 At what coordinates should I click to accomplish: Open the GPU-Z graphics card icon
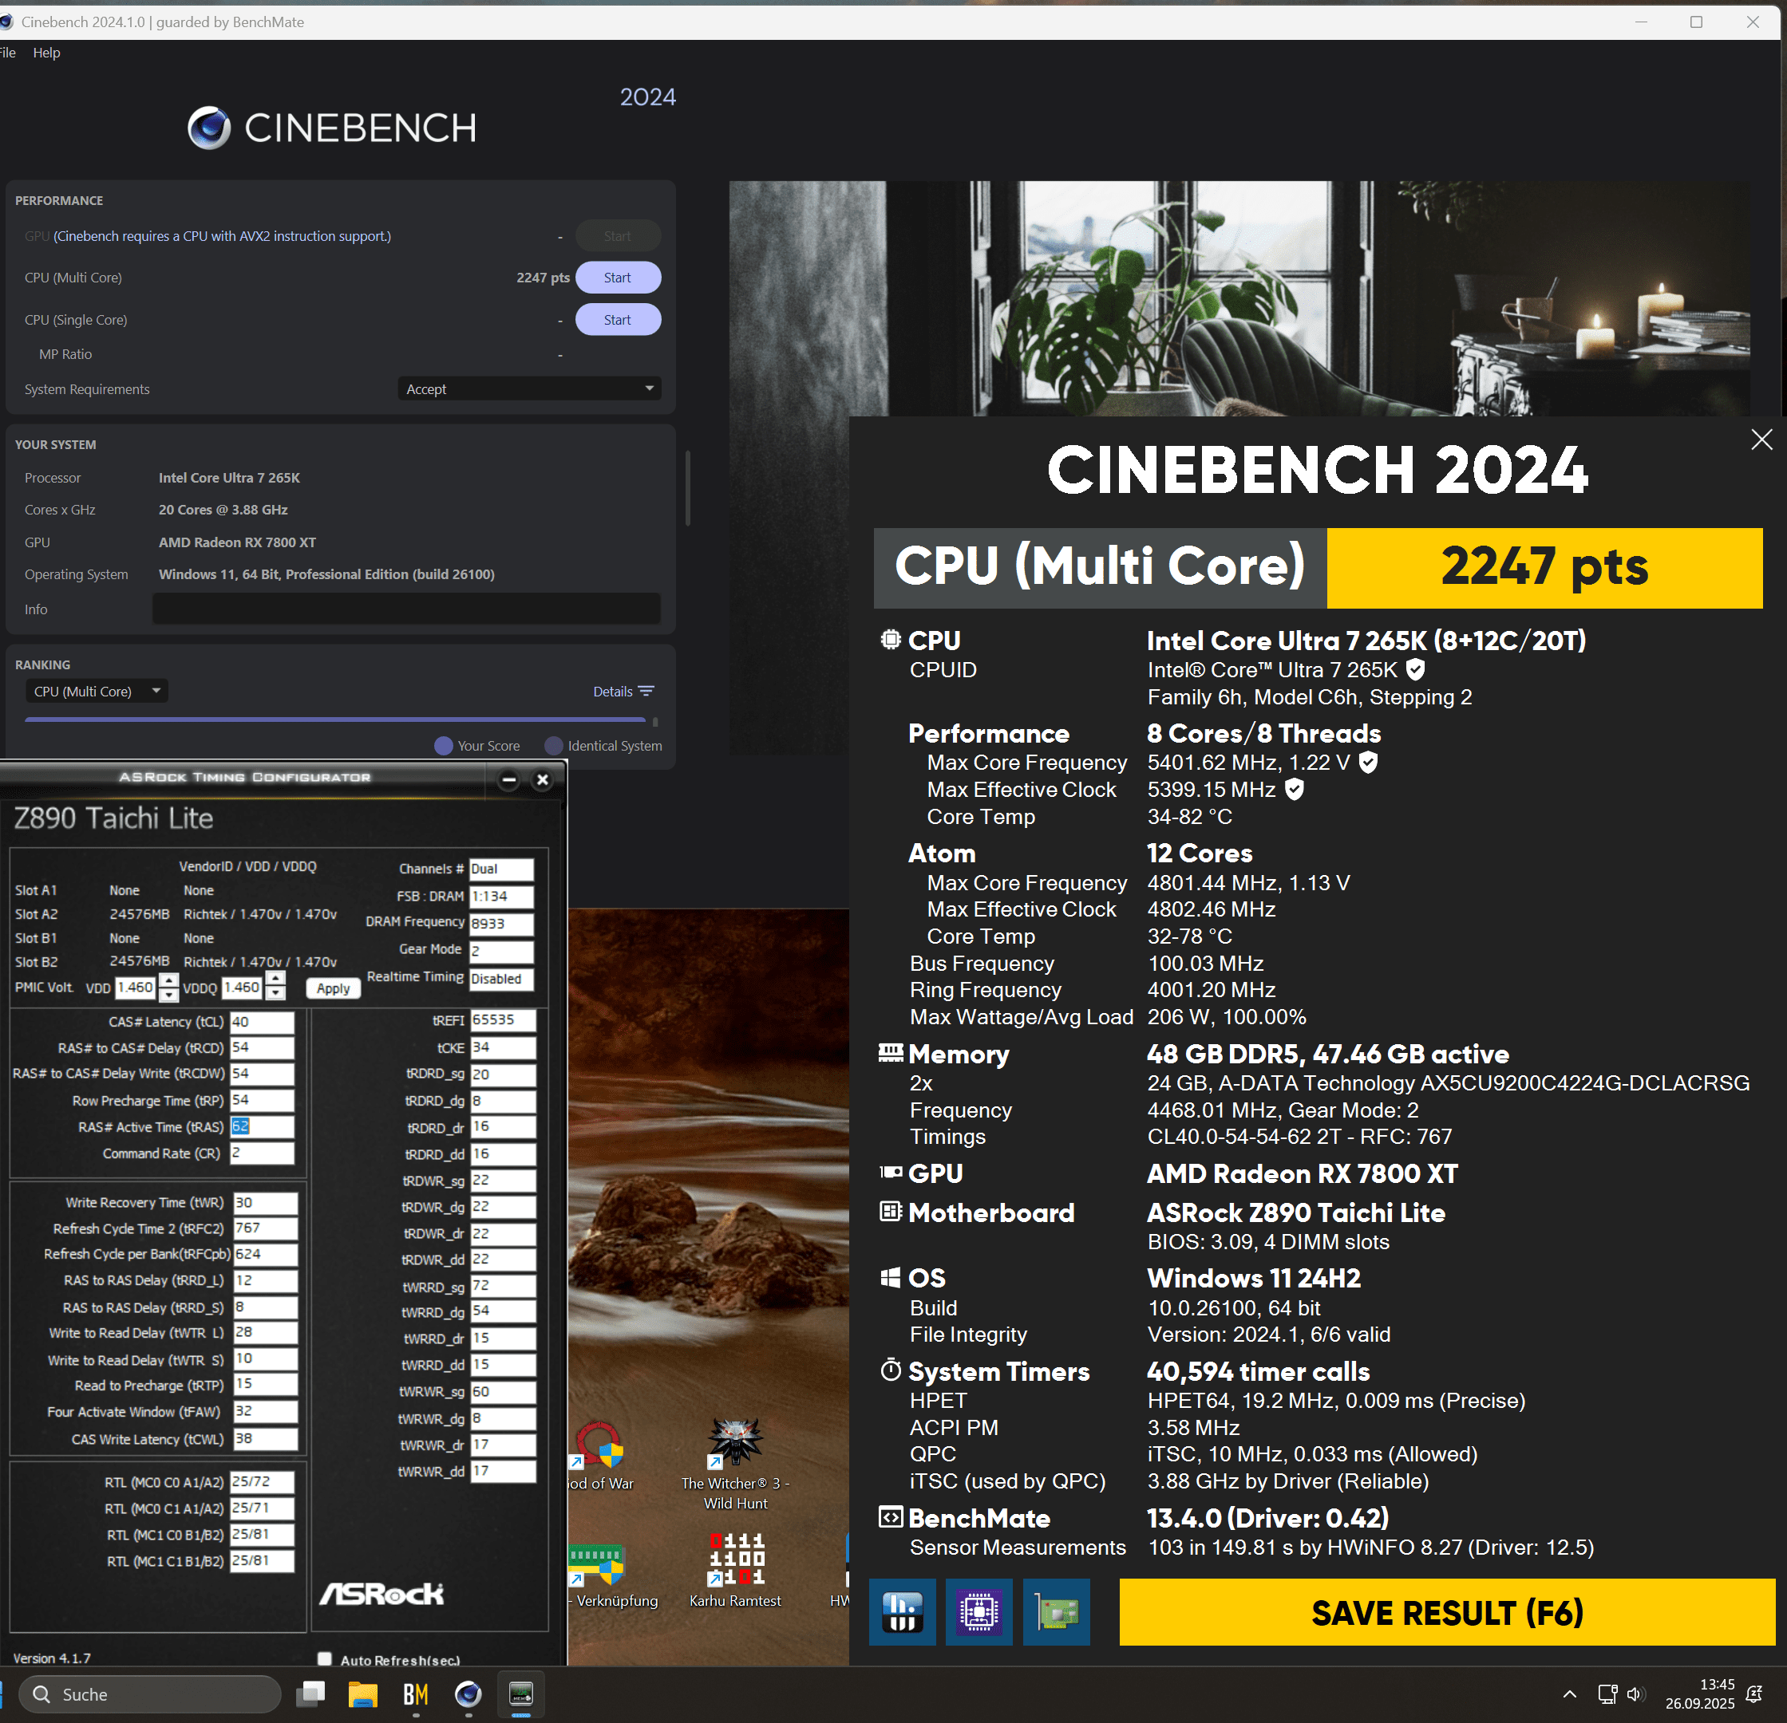point(1056,1612)
